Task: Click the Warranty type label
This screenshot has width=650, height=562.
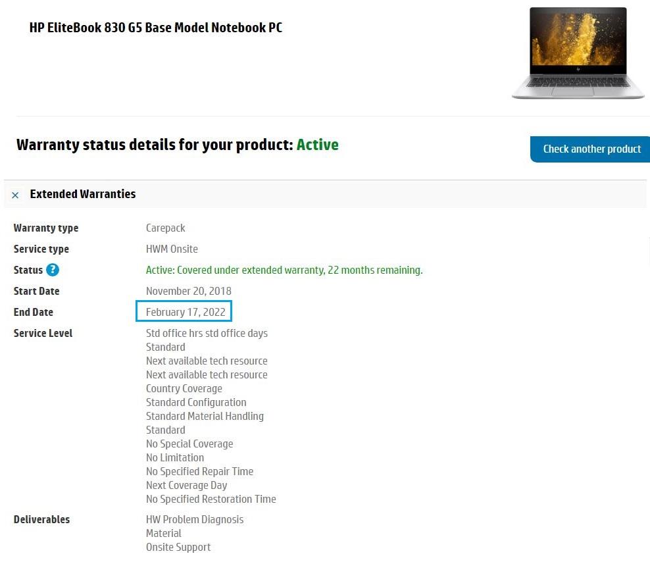Action: (x=46, y=228)
